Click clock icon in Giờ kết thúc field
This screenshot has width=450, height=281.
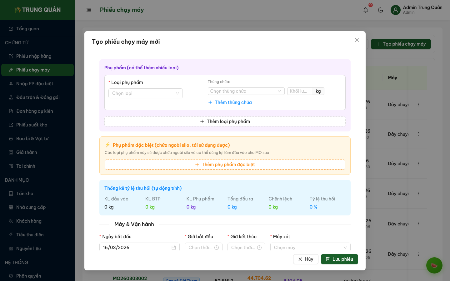259,248
